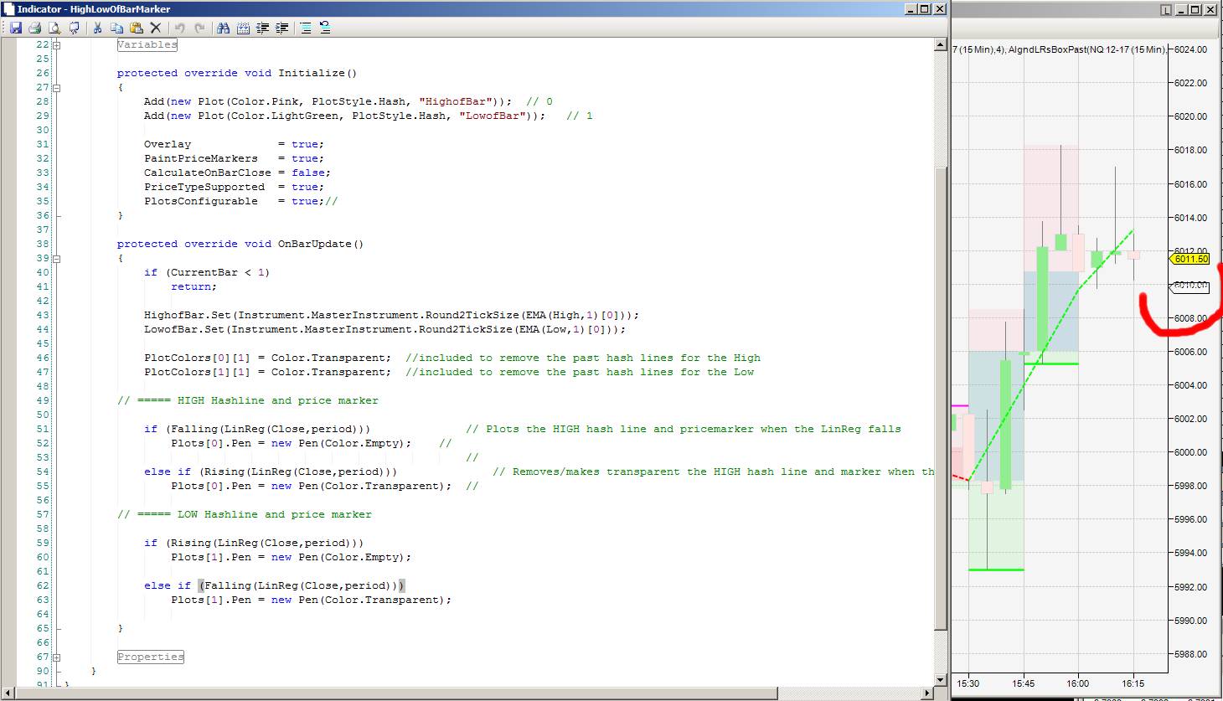Image resolution: width=1223 pixels, height=701 pixels.
Task: Click the OnBarUpdate method name on line 38
Action: tap(315, 244)
